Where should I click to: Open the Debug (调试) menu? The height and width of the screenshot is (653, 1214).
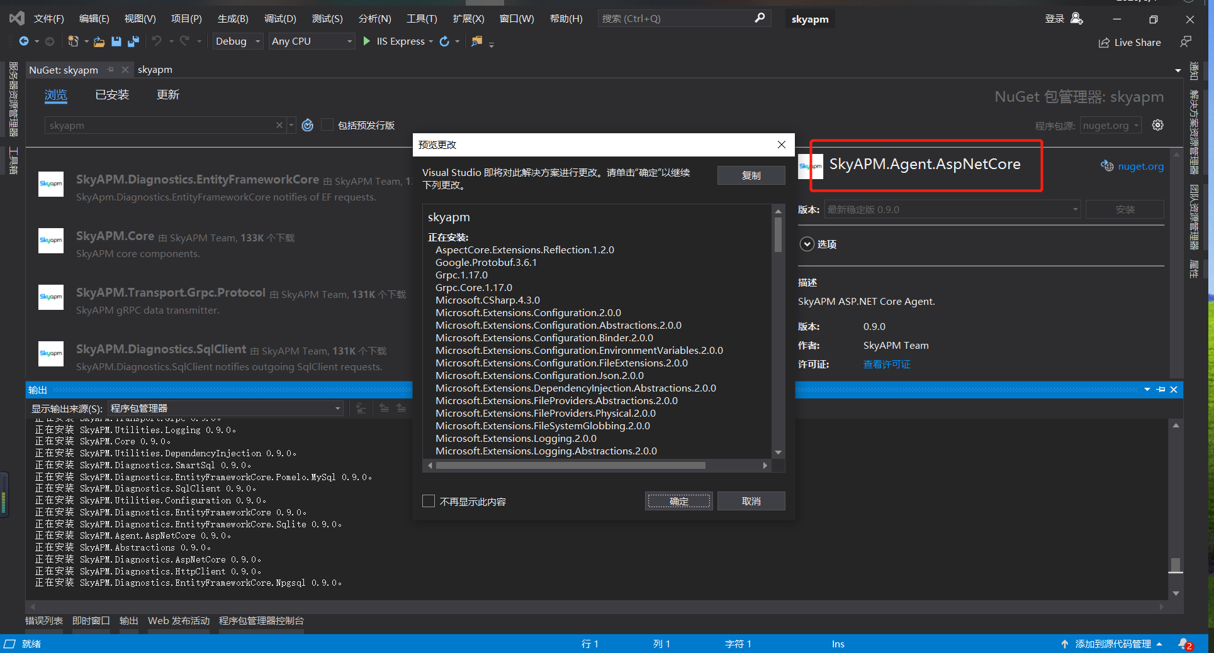point(280,19)
